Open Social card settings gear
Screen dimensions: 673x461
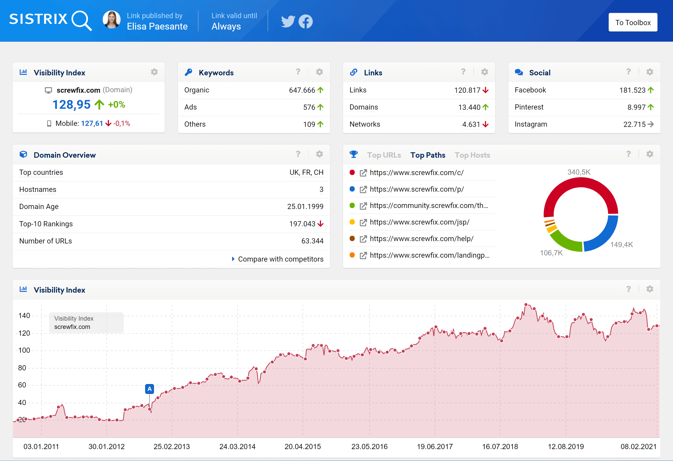650,72
